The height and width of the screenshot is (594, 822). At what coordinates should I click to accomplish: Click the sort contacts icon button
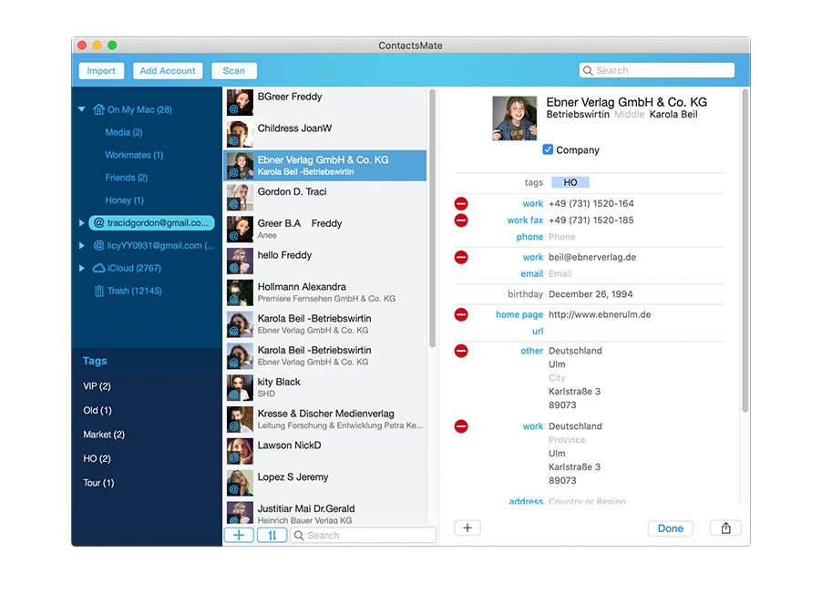272,536
